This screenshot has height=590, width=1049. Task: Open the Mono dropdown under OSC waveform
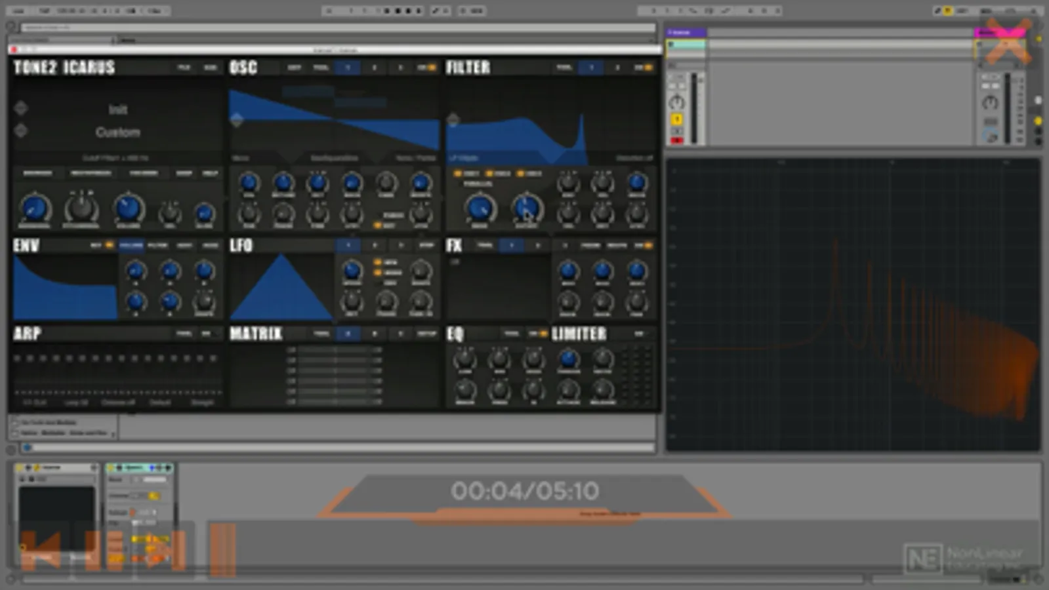pos(241,158)
